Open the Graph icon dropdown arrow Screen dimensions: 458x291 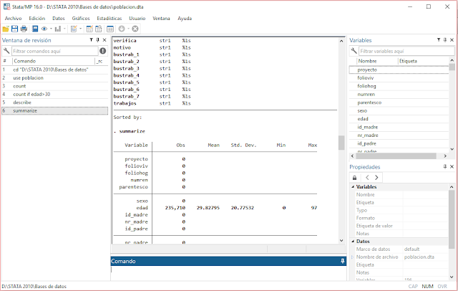pyautogui.click(x=64, y=29)
